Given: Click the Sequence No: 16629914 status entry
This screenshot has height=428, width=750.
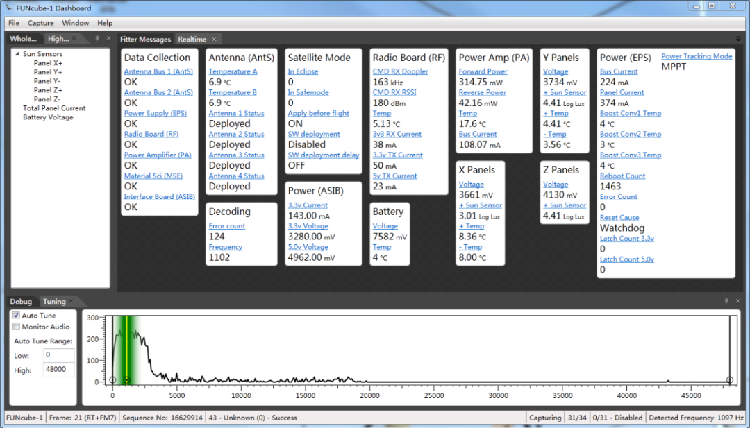Looking at the screenshot, I should [x=162, y=418].
